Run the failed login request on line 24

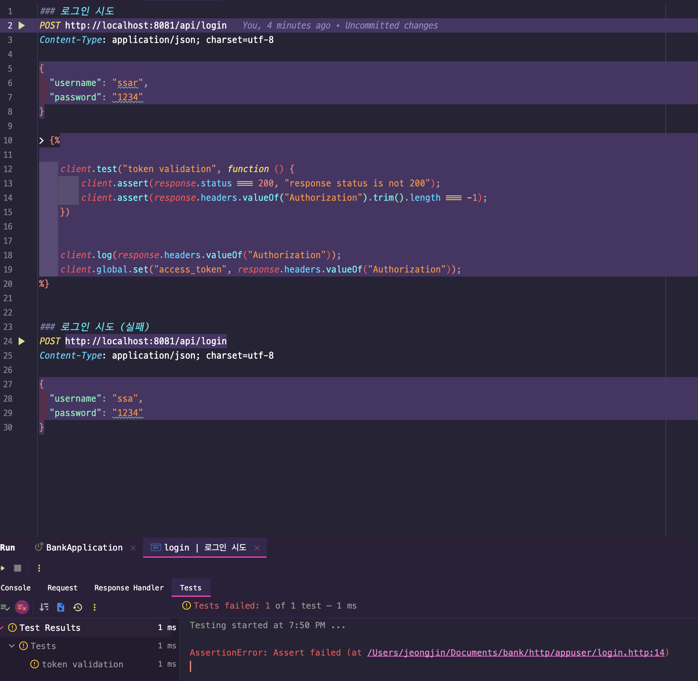click(22, 341)
